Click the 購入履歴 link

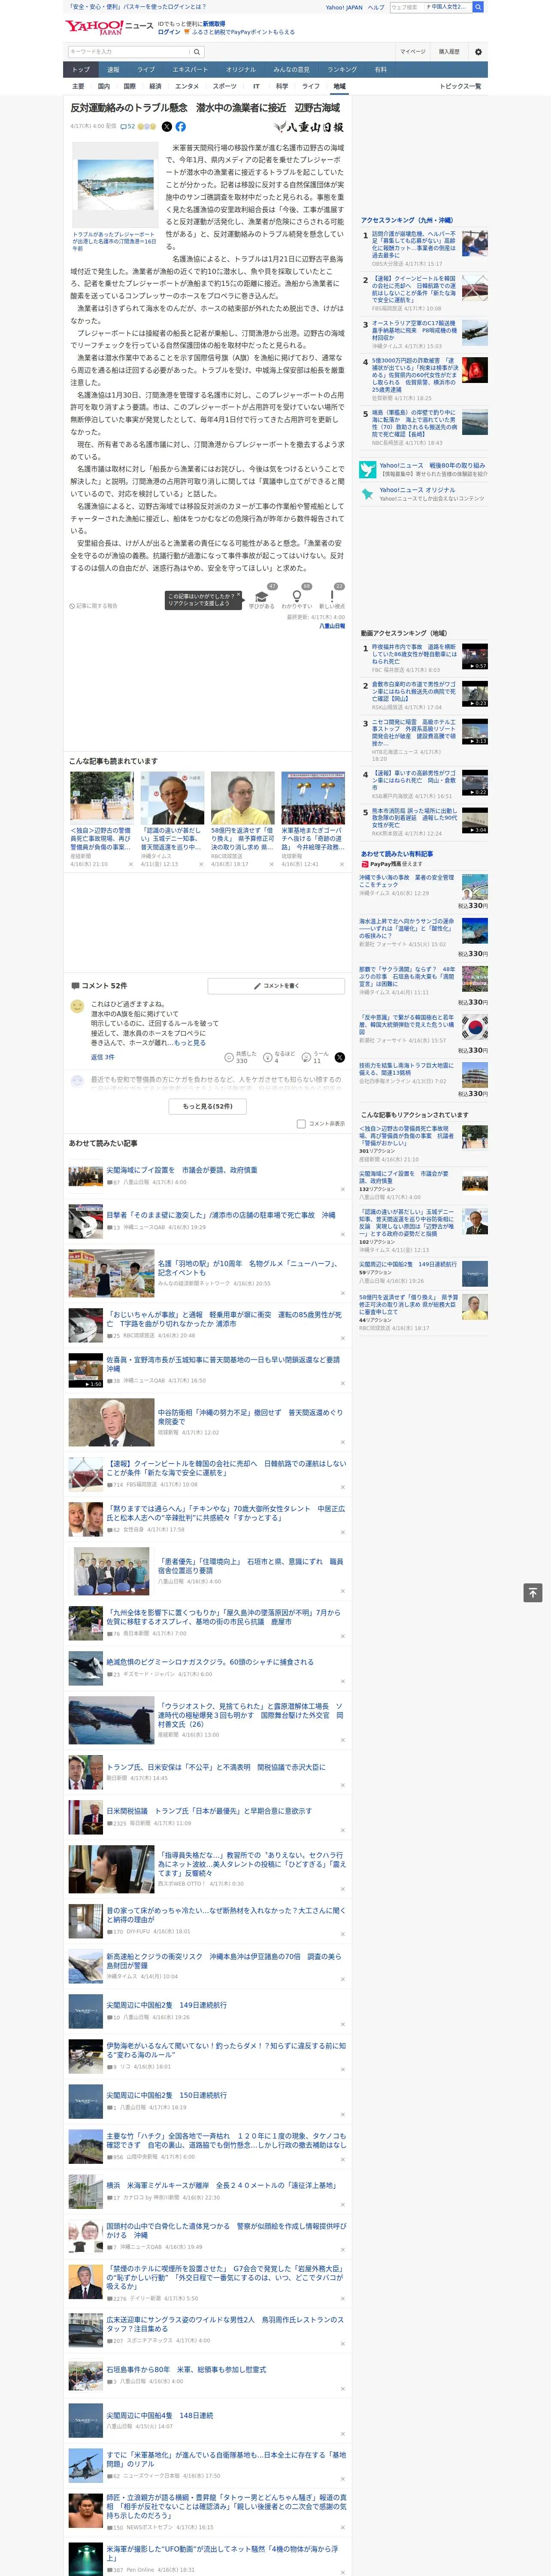[450, 52]
